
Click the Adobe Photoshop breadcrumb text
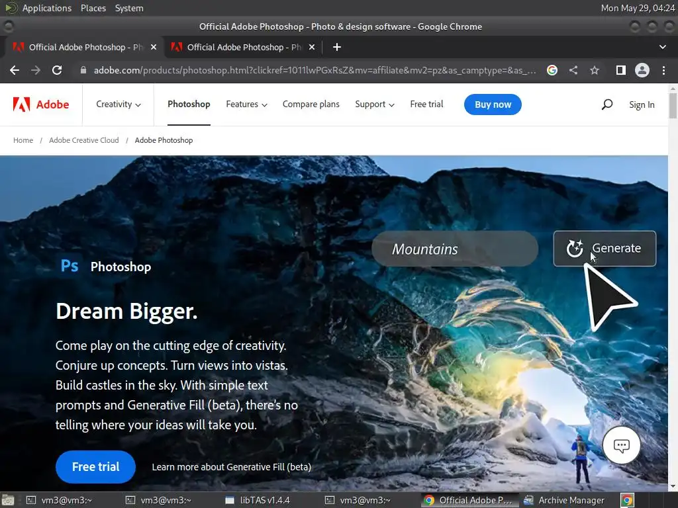click(x=164, y=140)
